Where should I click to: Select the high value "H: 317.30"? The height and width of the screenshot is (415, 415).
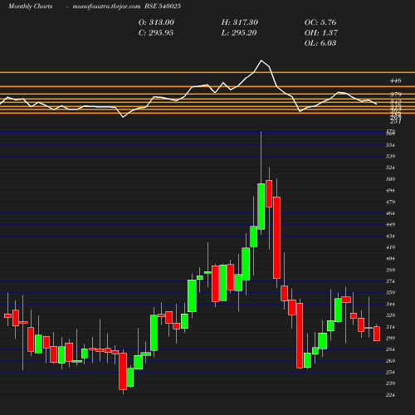pyautogui.click(x=240, y=22)
